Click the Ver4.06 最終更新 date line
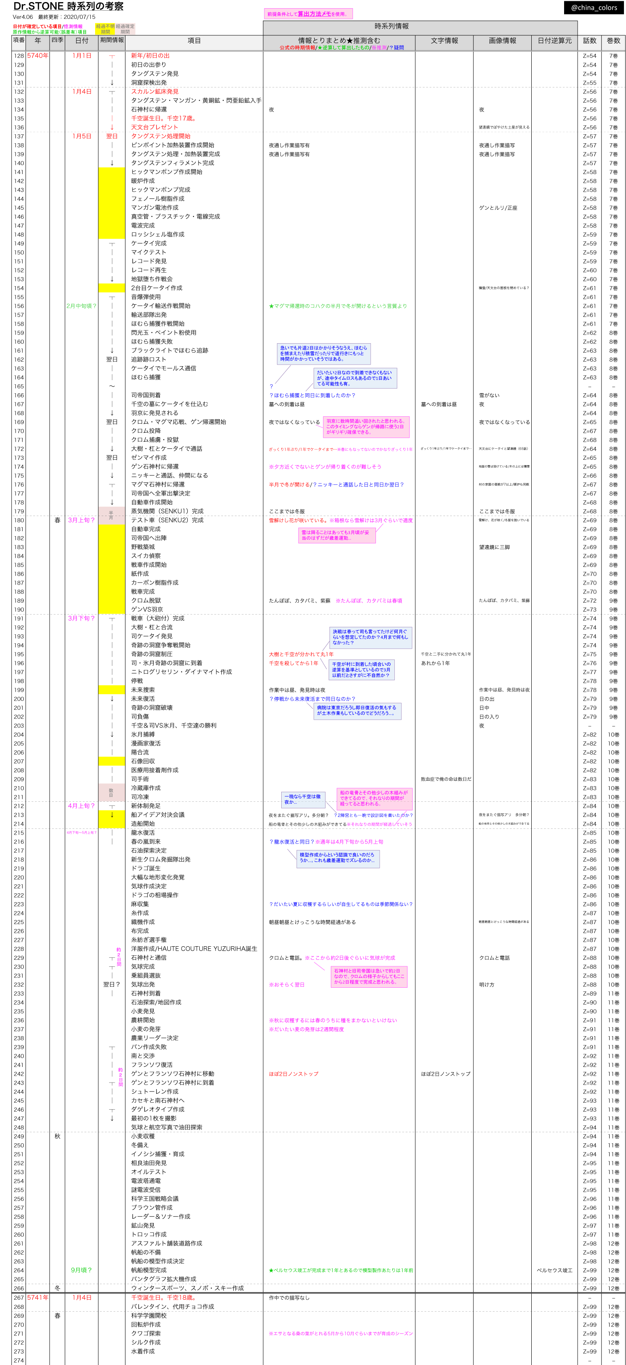 coord(54,17)
